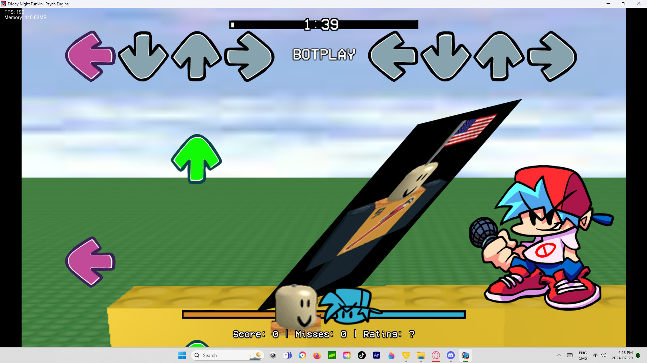Click the Chrome-like browser icon in taskbar
This screenshot has height=363, width=647.
click(x=302, y=355)
